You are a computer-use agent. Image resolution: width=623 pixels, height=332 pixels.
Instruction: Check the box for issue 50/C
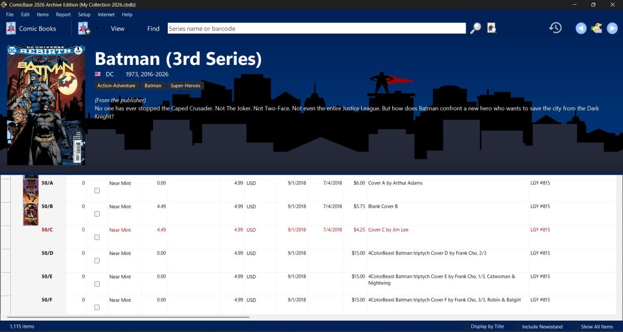pos(97,237)
